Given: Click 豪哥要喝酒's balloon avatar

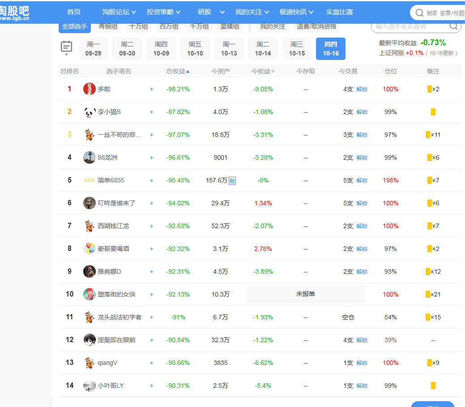Looking at the screenshot, I should (x=89, y=249).
